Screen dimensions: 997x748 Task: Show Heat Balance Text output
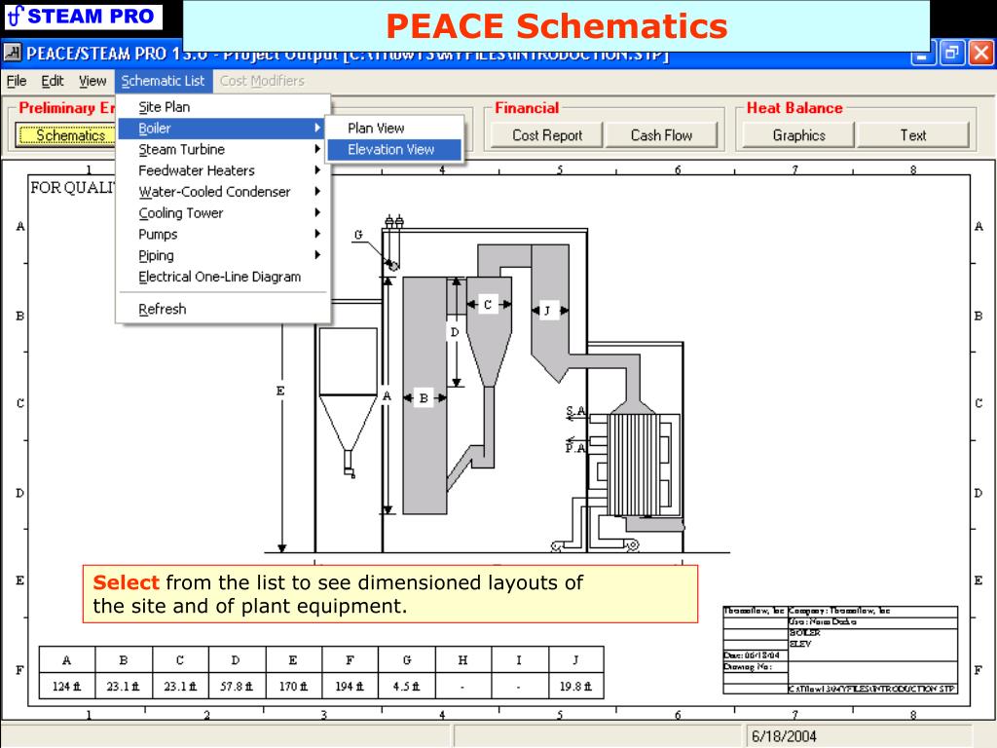click(x=912, y=135)
